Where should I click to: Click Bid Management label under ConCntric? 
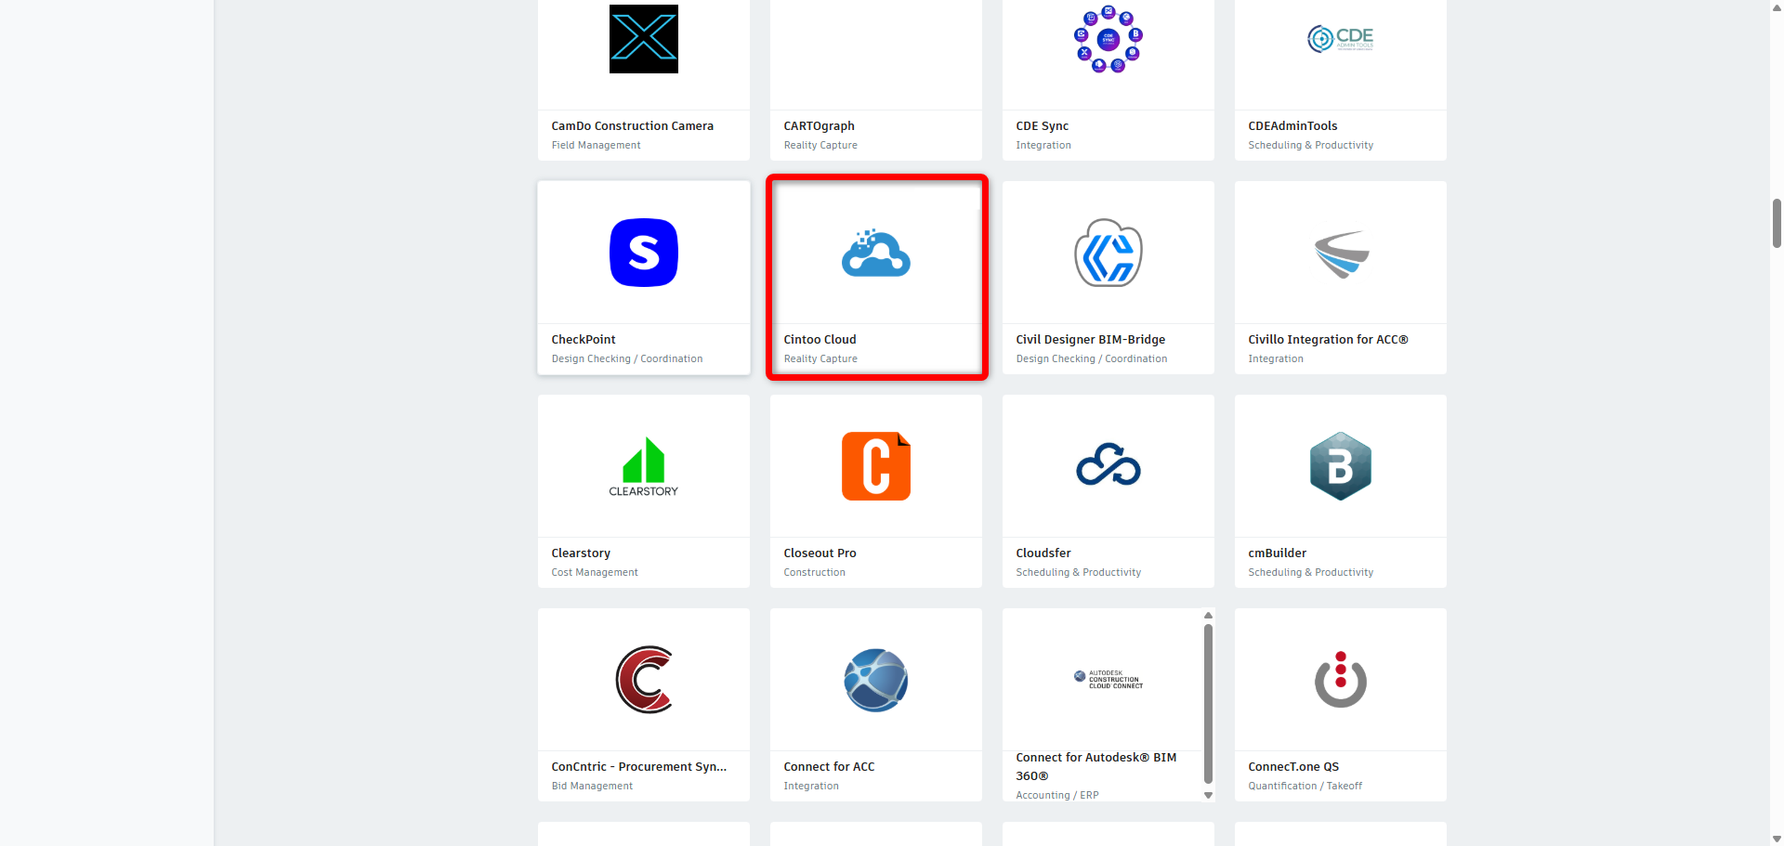point(592,787)
